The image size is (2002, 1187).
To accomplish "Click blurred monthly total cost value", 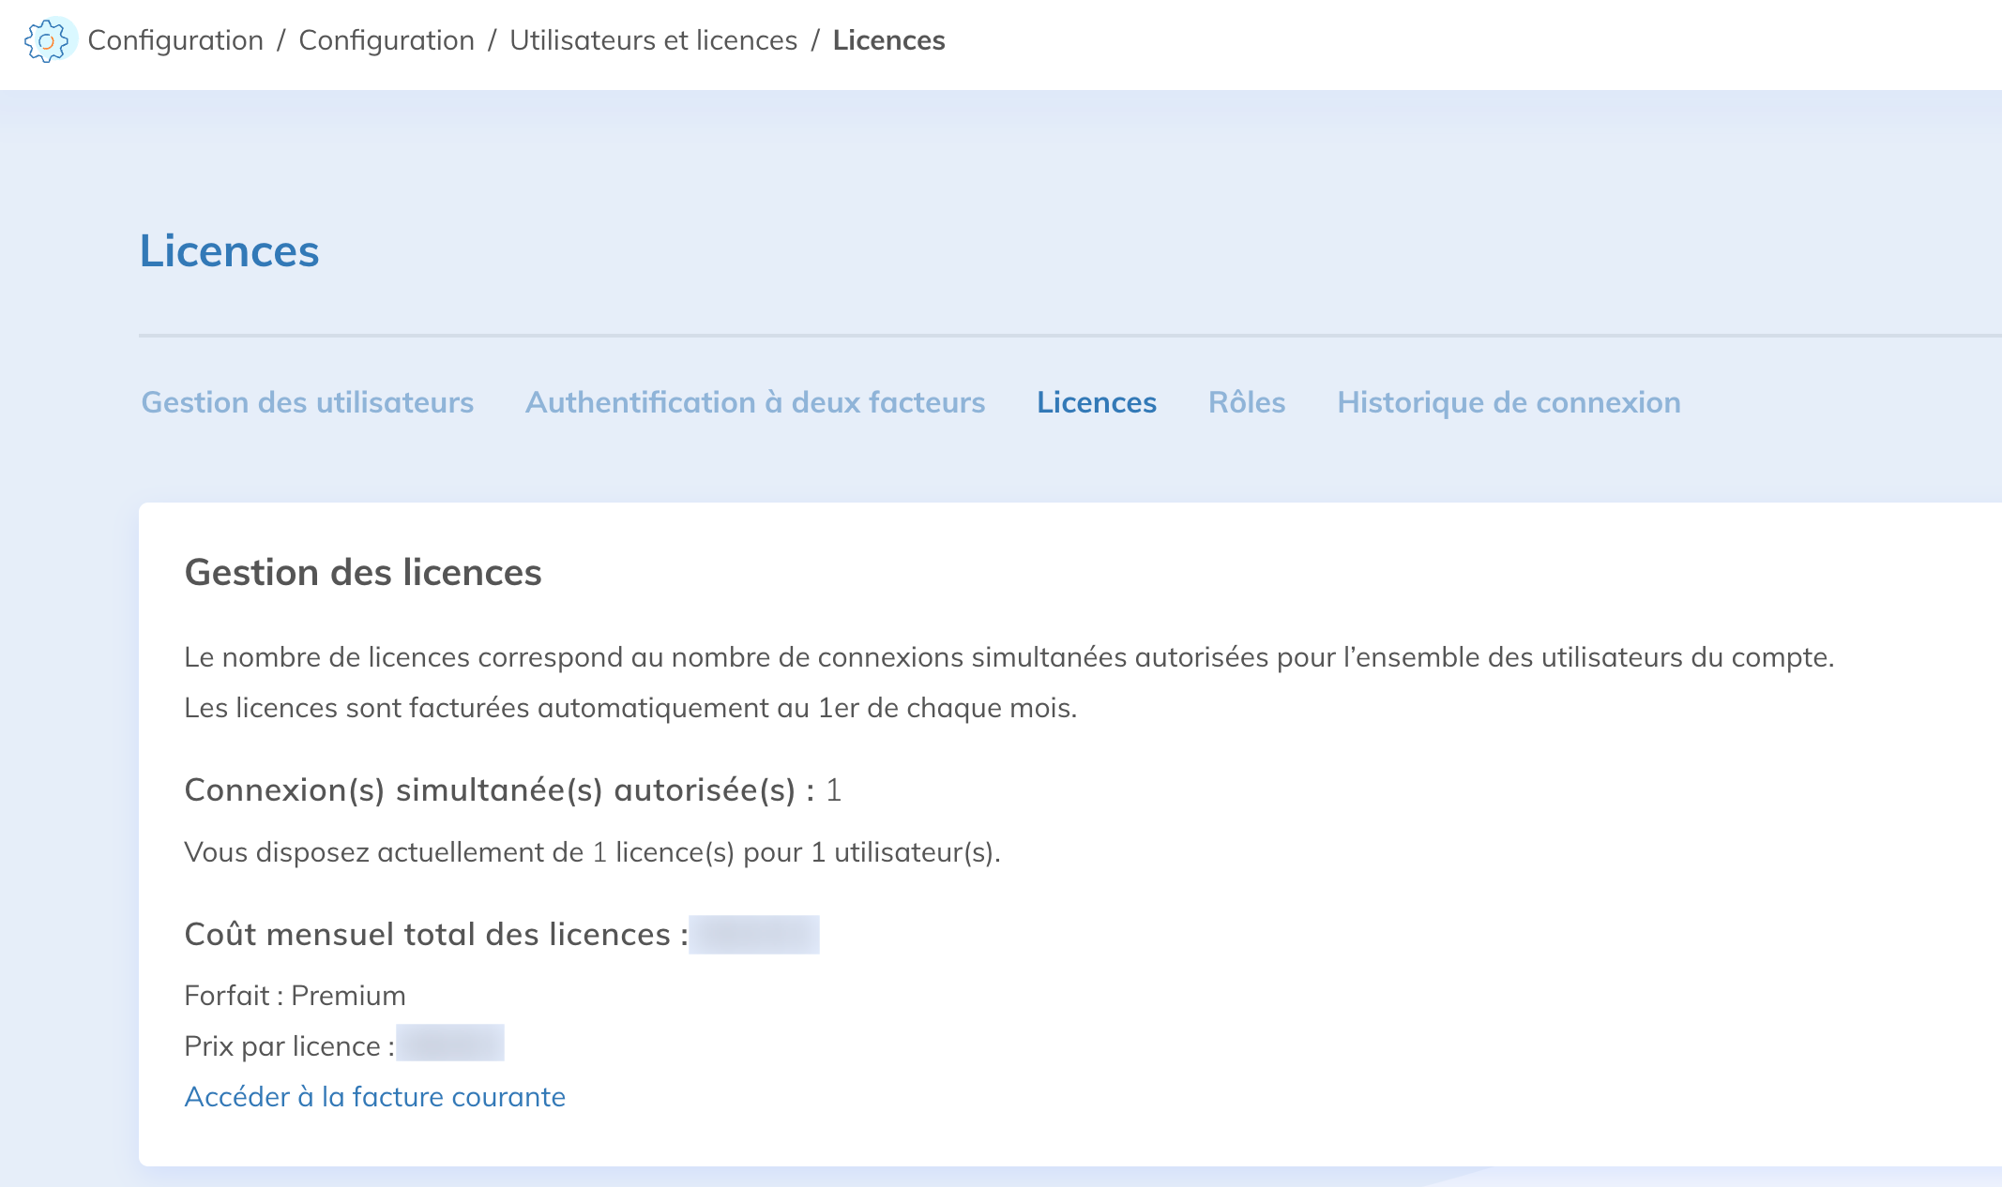I will 753,935.
